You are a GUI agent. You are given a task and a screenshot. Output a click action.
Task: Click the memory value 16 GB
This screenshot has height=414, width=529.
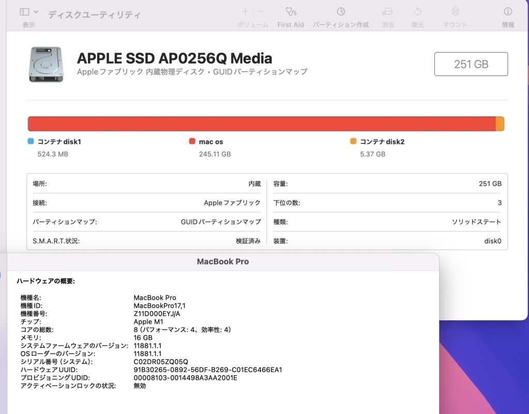point(143,338)
